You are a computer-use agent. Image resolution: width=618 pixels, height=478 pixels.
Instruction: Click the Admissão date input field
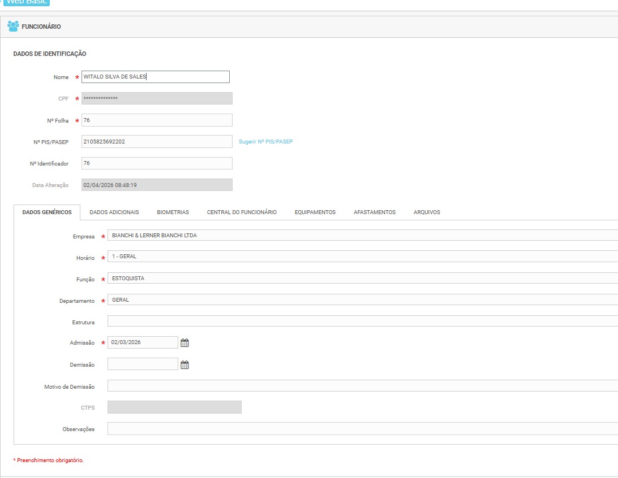143,342
